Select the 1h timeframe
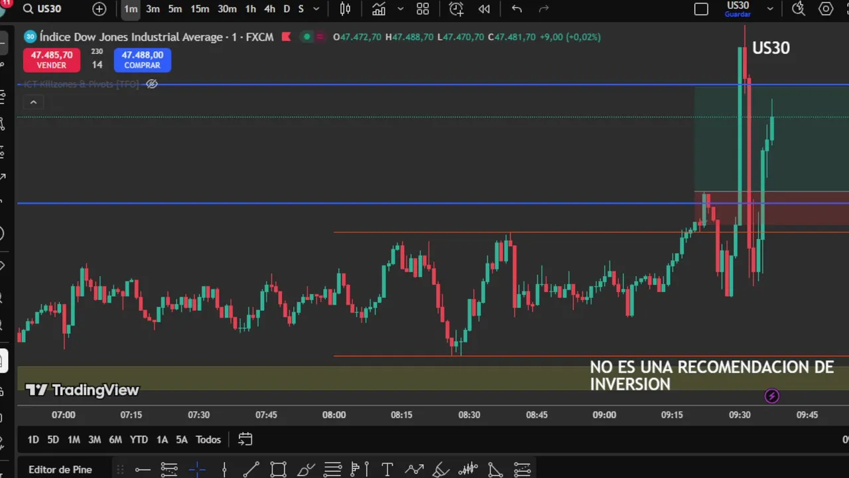This screenshot has width=849, height=478. point(251,9)
